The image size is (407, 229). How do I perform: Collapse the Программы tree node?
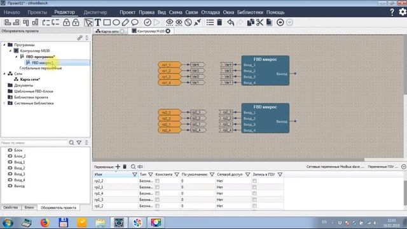coord(4,45)
